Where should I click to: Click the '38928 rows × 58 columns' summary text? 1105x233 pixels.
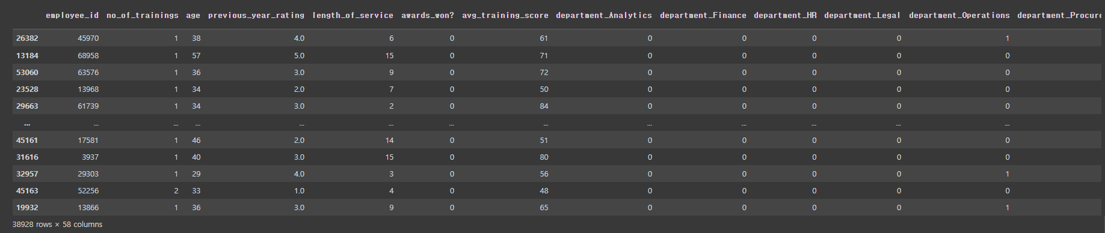click(57, 224)
